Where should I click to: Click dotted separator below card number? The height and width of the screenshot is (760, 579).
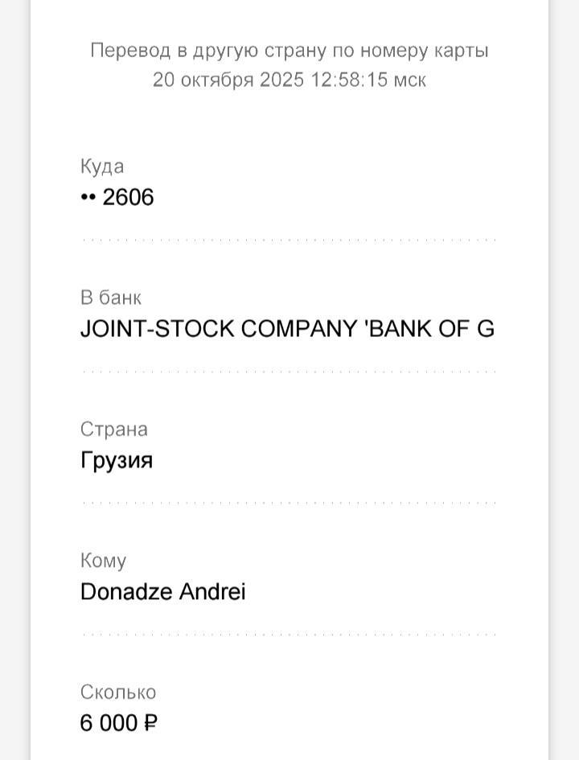[x=289, y=240]
